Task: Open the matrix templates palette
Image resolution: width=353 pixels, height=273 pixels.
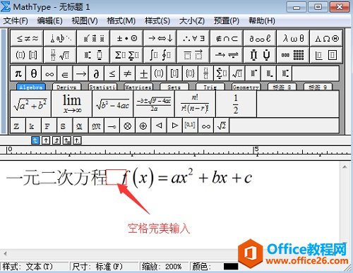Action: pyautogui.click(x=293, y=55)
